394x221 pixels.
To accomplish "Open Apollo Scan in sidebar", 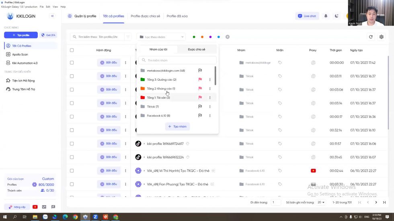I will coord(20,54).
